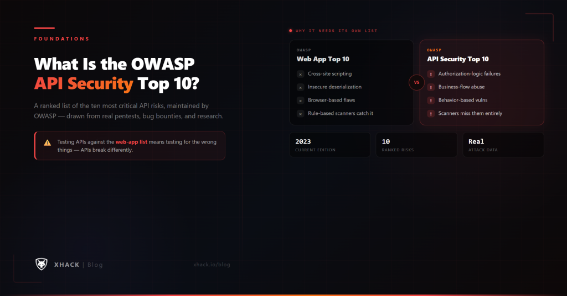This screenshot has width=567, height=296.
Task: Click the red dot before WHY IT NEEDS ITS OWN LIST
Action: (290, 30)
